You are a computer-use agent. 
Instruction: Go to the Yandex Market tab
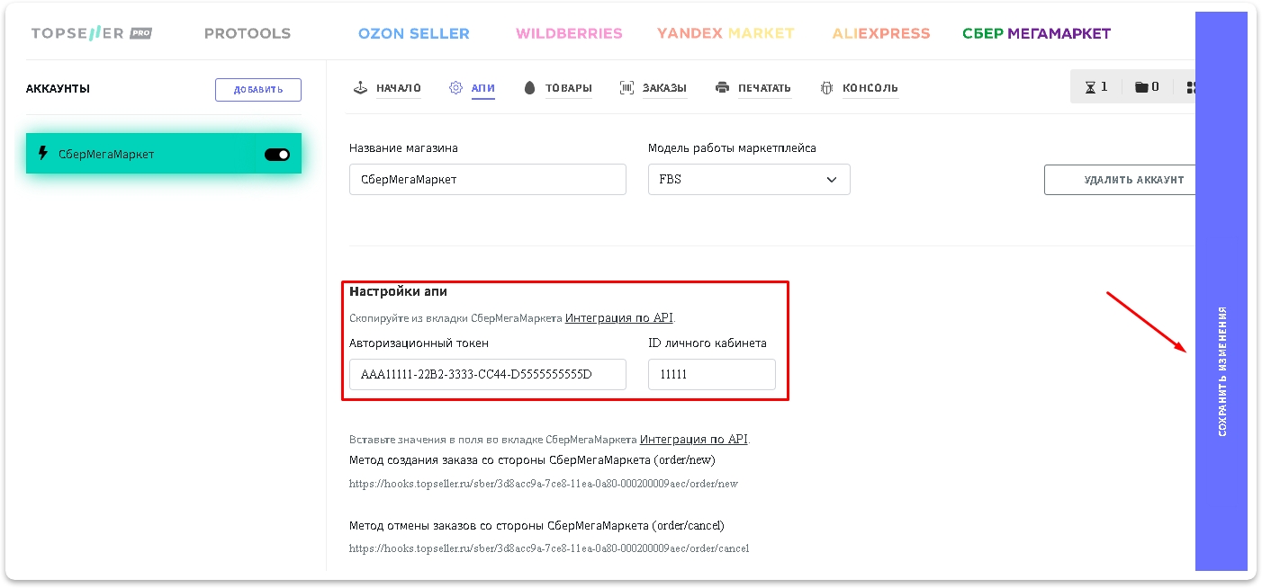pos(725,34)
